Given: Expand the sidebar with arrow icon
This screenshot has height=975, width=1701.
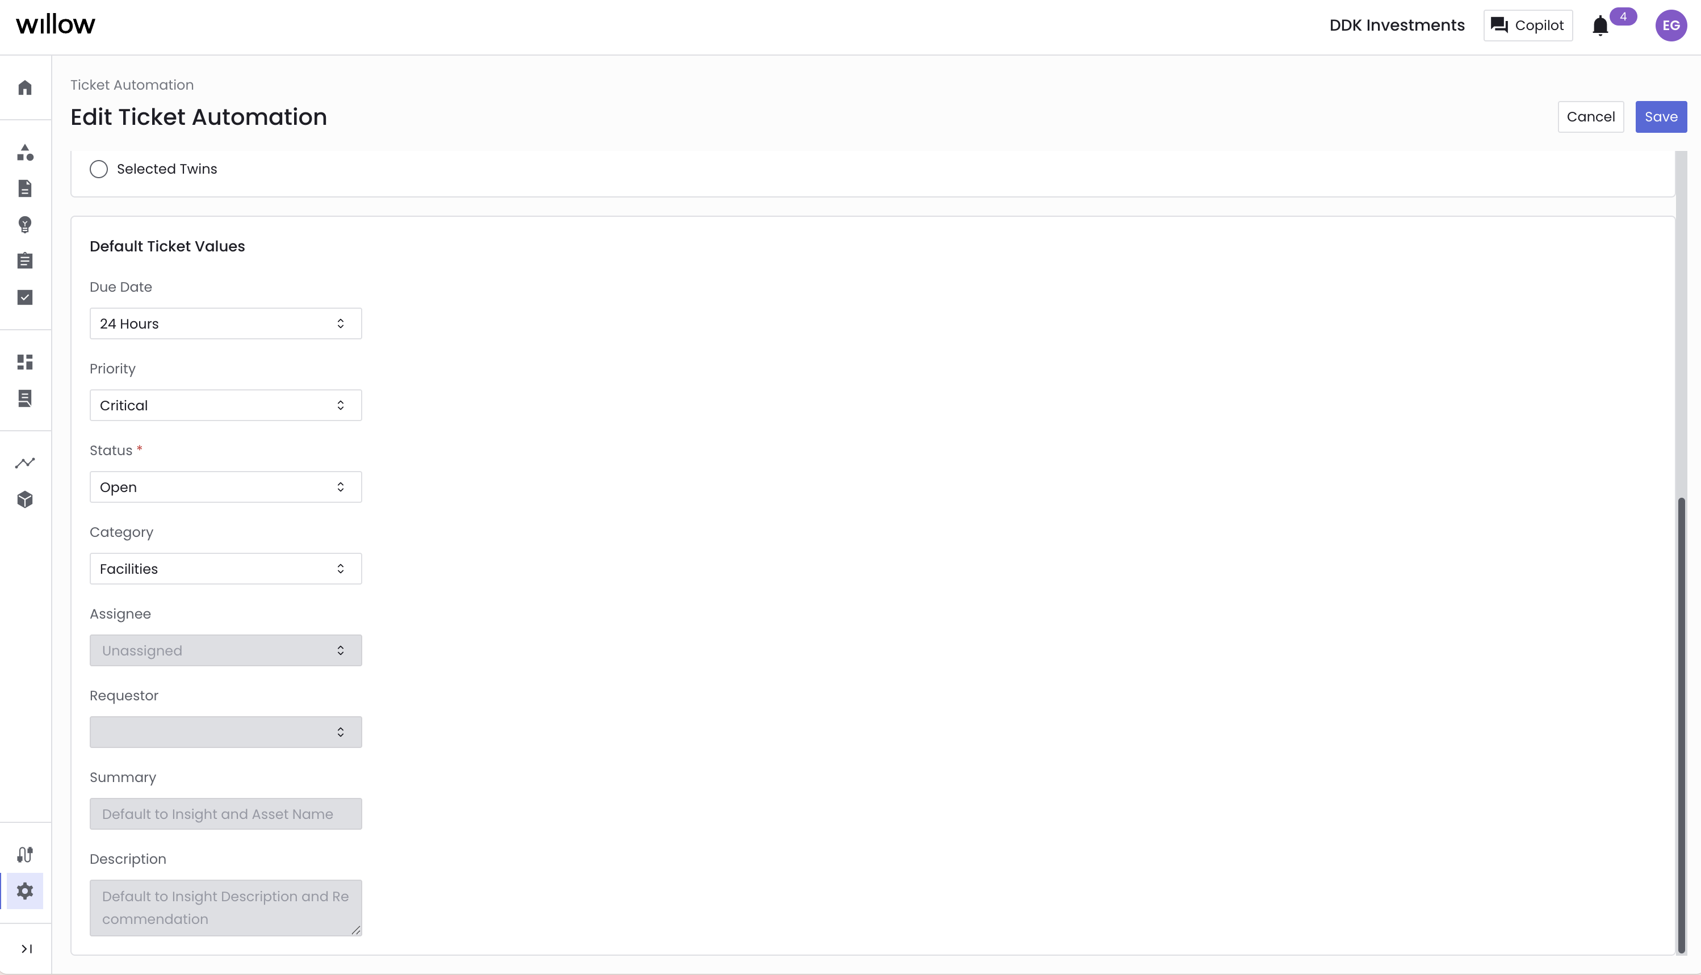Looking at the screenshot, I should (x=26, y=949).
